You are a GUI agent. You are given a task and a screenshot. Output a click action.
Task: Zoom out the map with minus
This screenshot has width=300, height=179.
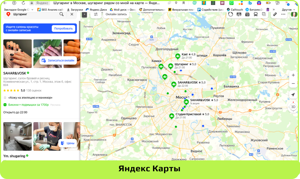pos(293,84)
